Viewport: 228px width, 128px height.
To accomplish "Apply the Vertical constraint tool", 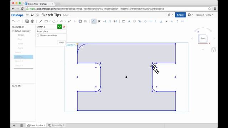I will pyautogui.click(x=156, y=21).
